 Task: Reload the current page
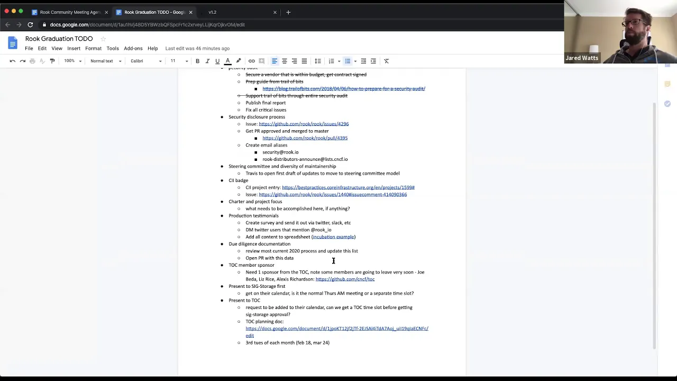(30, 24)
